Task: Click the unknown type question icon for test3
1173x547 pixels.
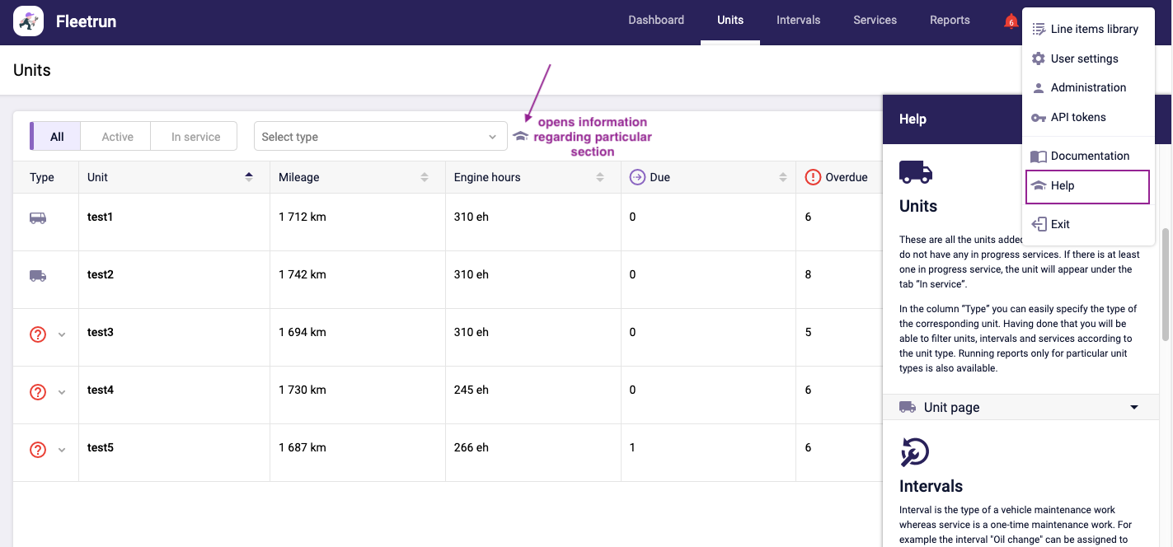Action: (x=38, y=334)
